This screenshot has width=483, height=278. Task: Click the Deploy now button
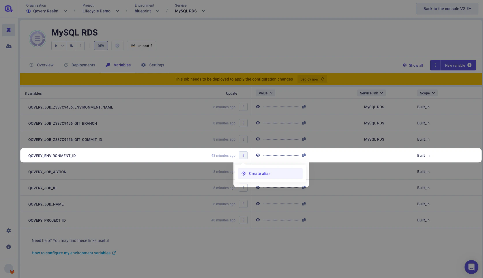pyautogui.click(x=312, y=79)
